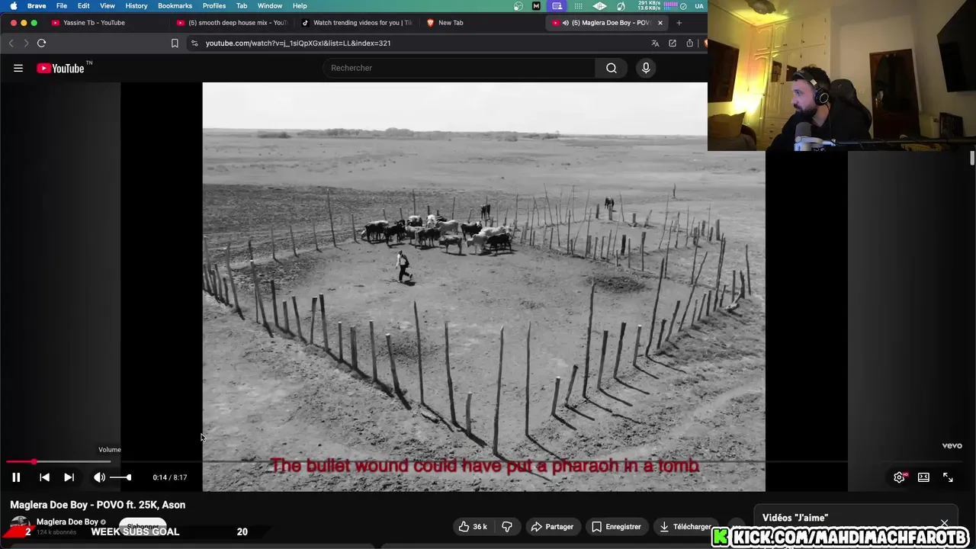Start voice search with the microphone icon
Image resolution: width=976 pixels, height=549 pixels.
pos(646,68)
